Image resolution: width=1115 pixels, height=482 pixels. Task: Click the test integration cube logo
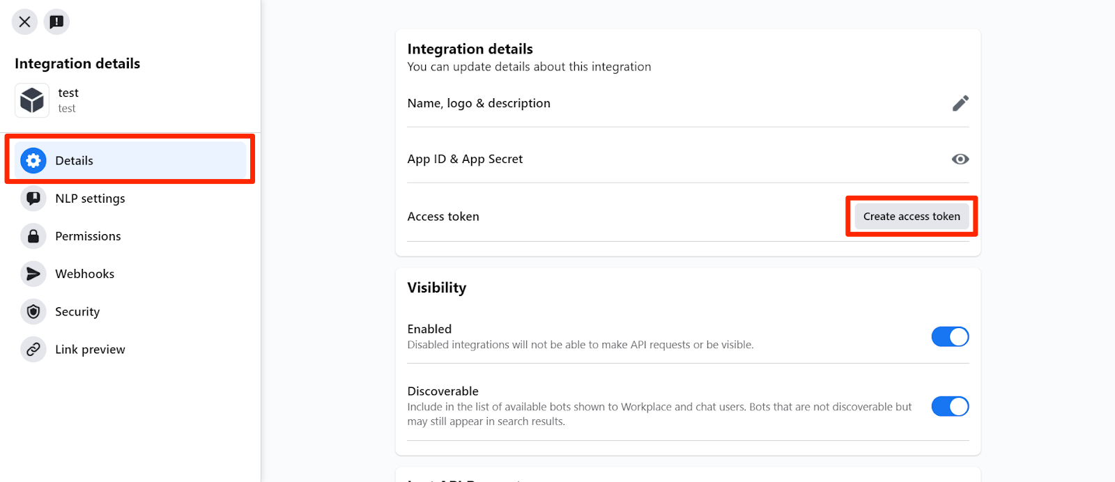[32, 100]
